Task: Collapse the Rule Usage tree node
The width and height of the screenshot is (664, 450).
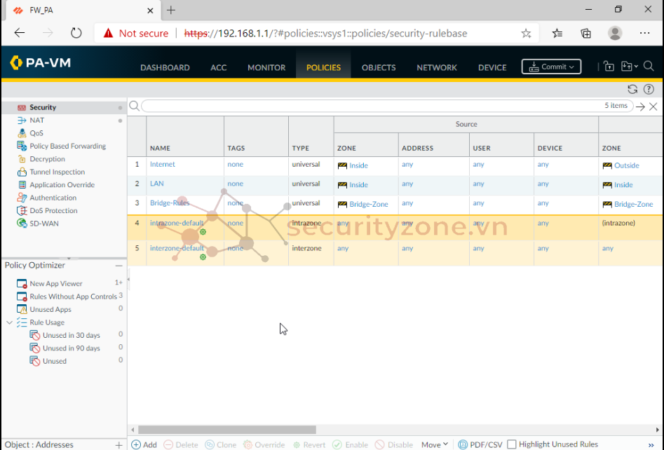Action: coord(9,322)
